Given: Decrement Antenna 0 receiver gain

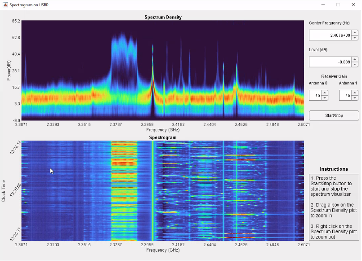Looking at the screenshot, I should 325,98.
